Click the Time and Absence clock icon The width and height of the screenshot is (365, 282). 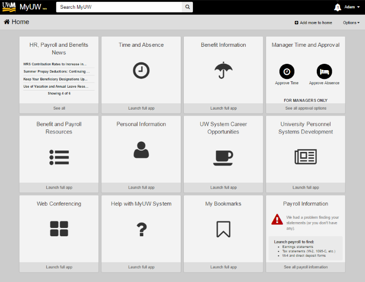tap(141, 70)
